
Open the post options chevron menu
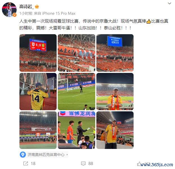[169, 3]
